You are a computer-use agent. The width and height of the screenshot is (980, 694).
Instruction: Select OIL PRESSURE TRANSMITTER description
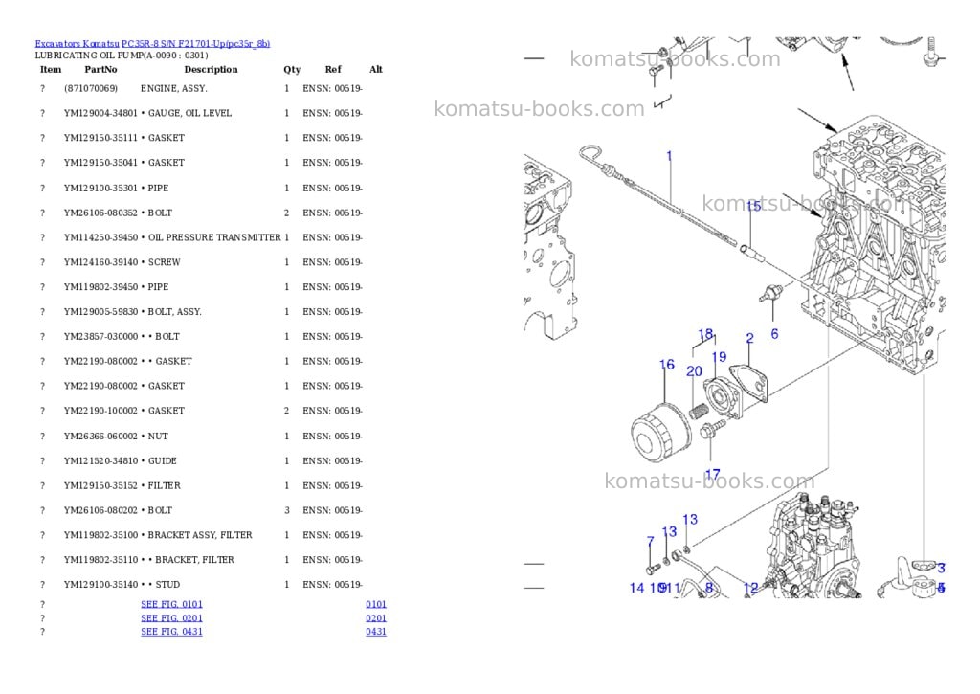point(214,237)
